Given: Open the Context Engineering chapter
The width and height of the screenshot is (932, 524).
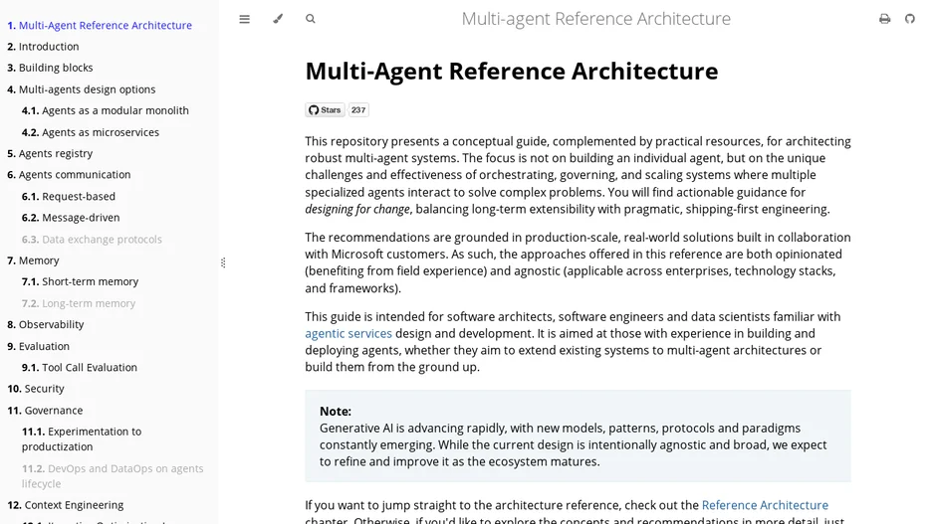Looking at the screenshot, I should [66, 505].
